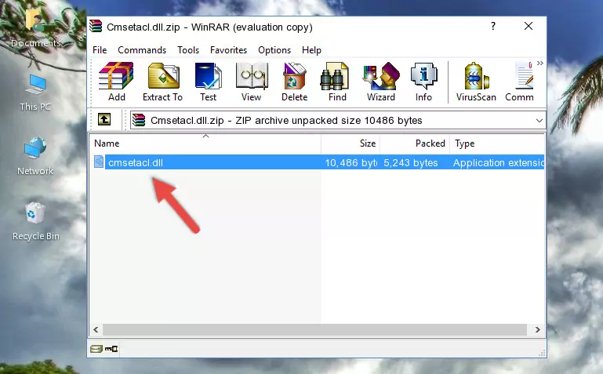Open the File menu
The image size is (603, 374).
coord(100,50)
